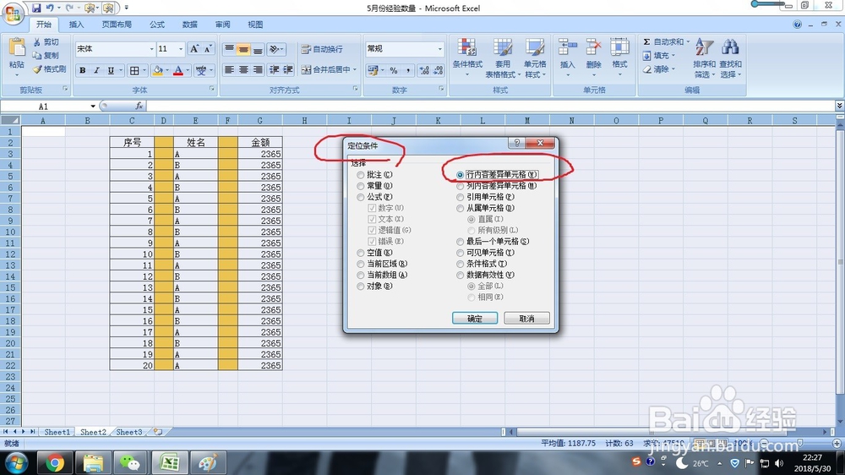The image size is (845, 475).
Task: Select 列内容差异单元格 radio option
Action: (460, 186)
